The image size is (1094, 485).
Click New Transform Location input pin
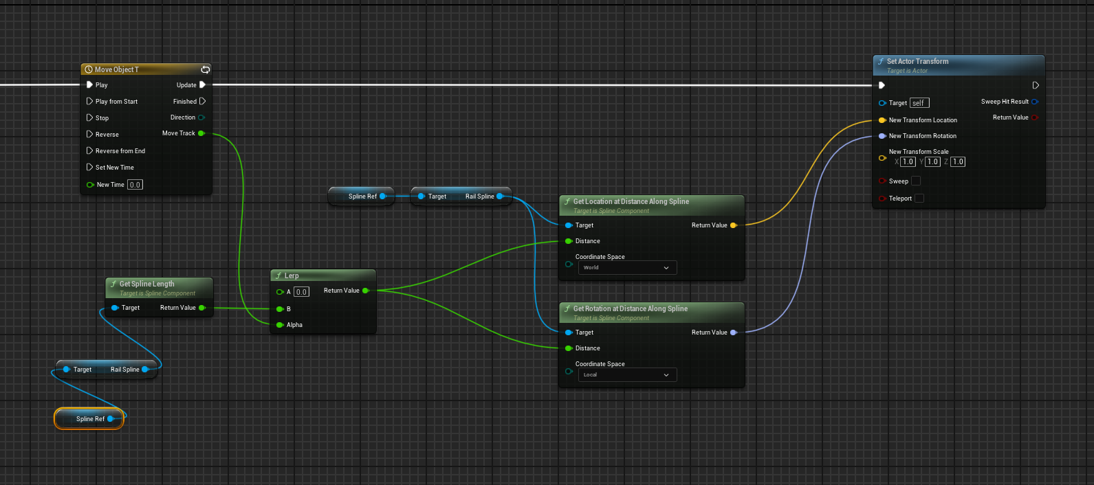click(x=882, y=120)
